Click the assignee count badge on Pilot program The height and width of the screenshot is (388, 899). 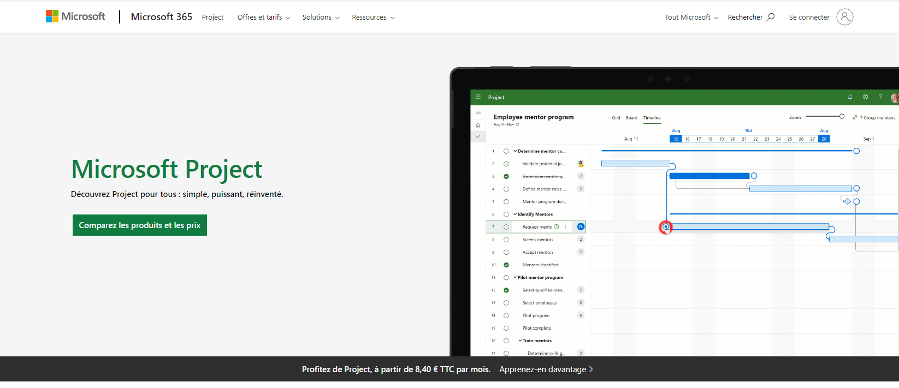click(581, 315)
